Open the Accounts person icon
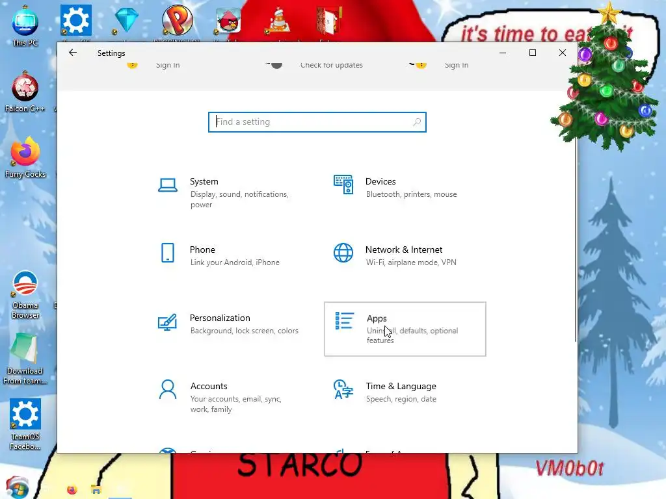666x499 pixels. 168,390
